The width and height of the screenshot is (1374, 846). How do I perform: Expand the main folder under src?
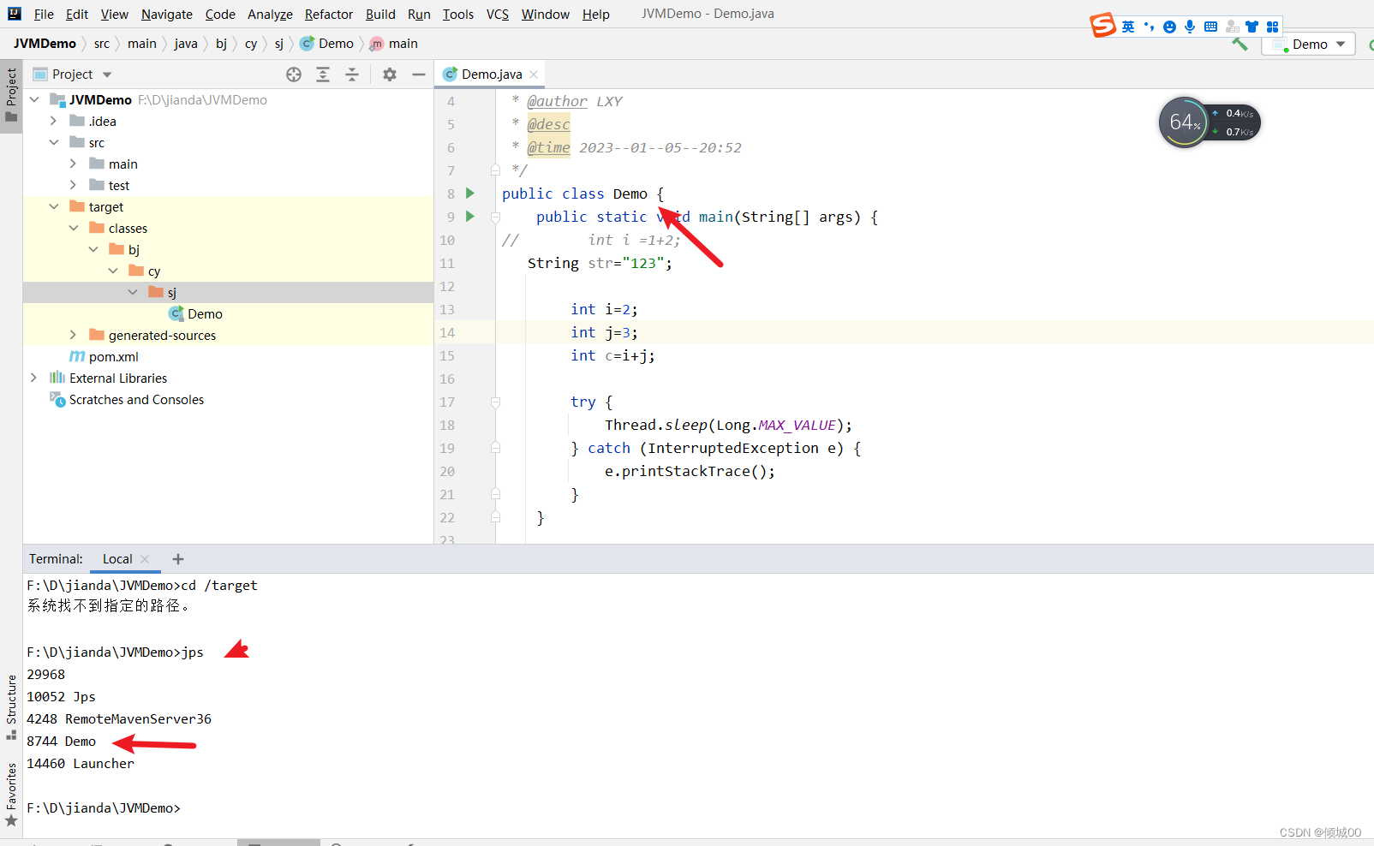coord(74,164)
